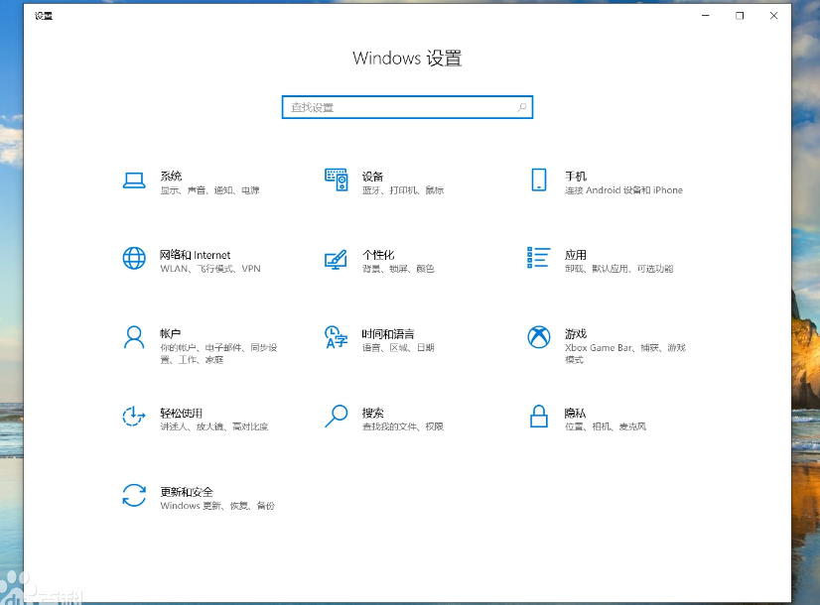Click description 显示、声音、通知、电源
This screenshot has height=605, width=820.
click(209, 190)
